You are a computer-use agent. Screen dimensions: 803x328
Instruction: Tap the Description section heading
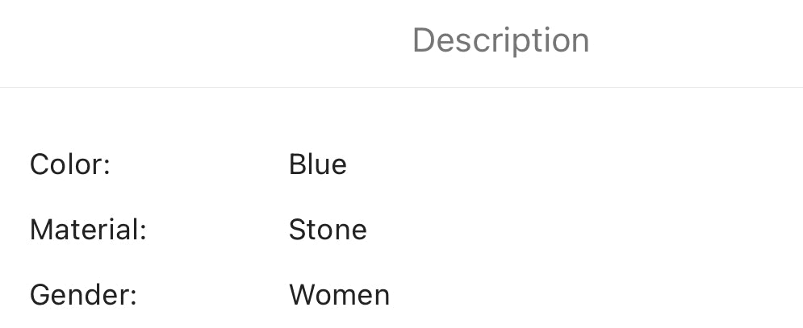click(500, 40)
